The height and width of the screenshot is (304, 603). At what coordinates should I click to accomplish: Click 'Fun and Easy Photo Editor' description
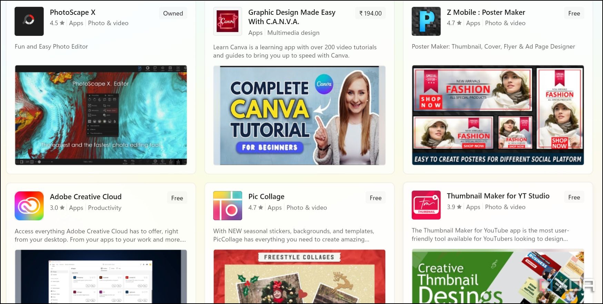pos(51,47)
